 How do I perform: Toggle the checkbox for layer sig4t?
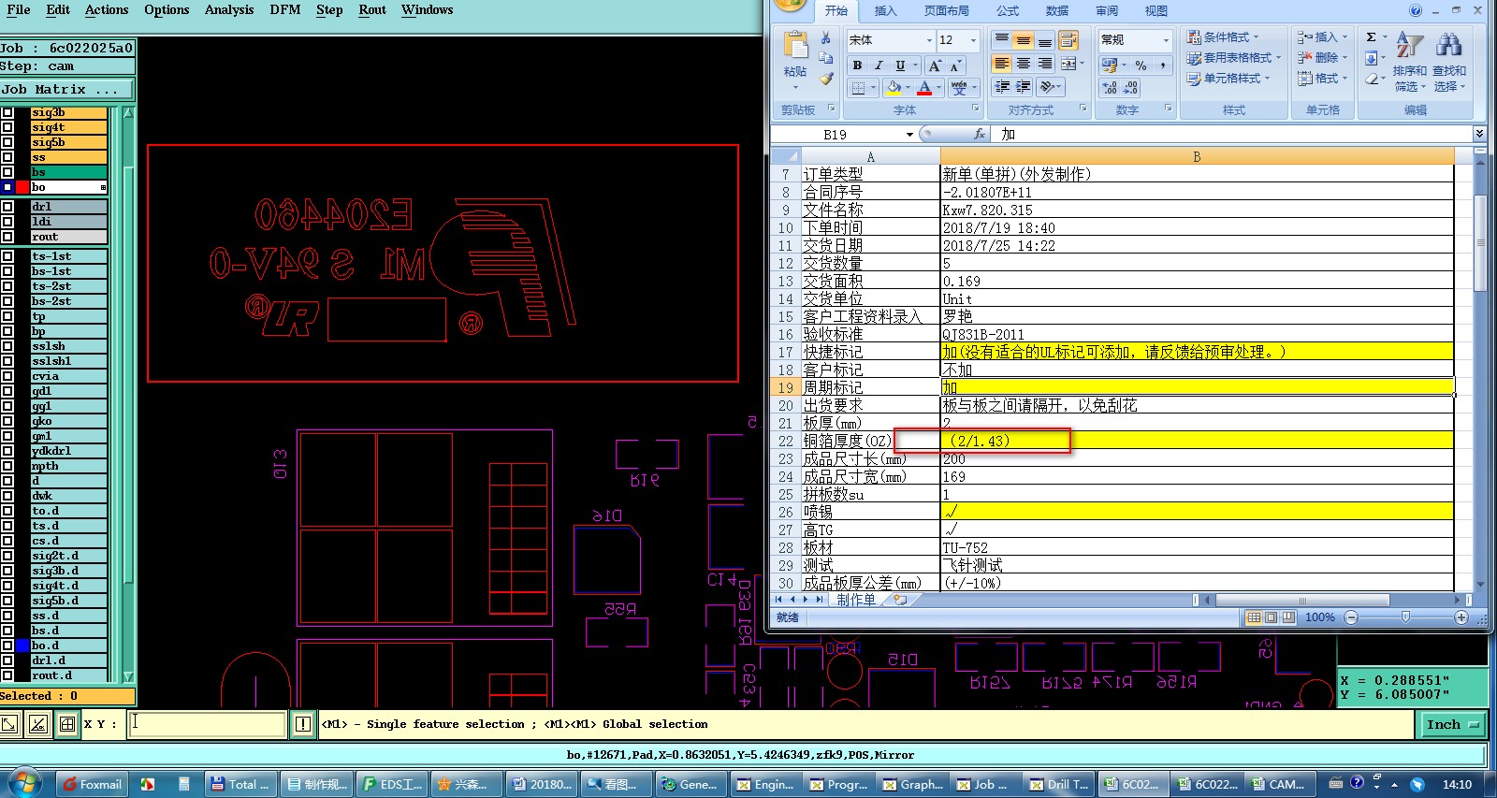click(7, 127)
